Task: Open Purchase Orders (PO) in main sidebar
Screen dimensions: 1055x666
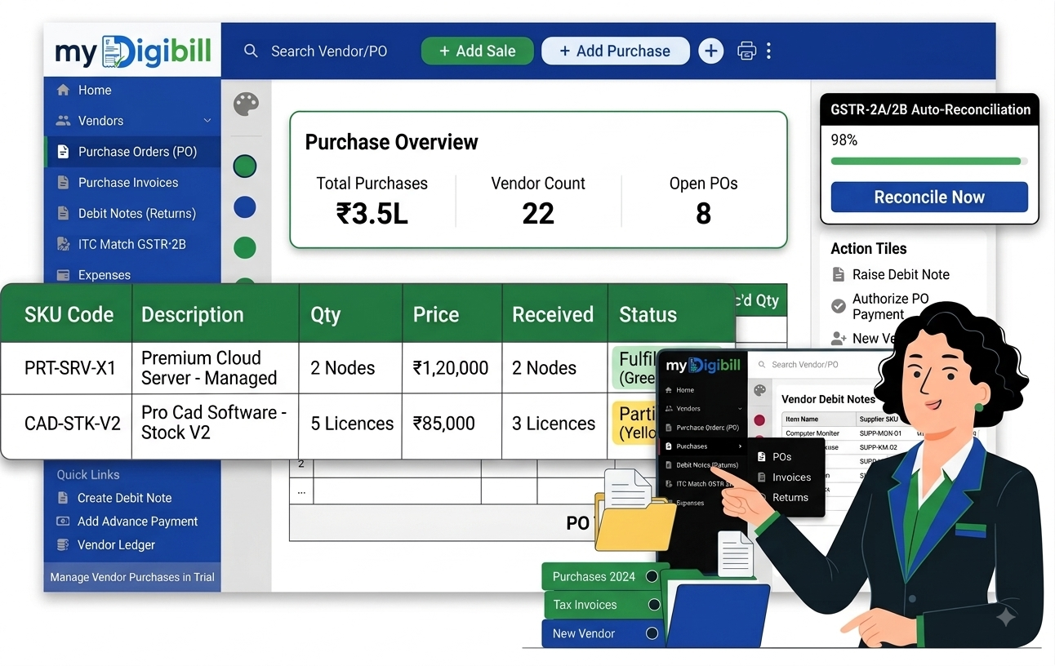Action: click(132, 152)
